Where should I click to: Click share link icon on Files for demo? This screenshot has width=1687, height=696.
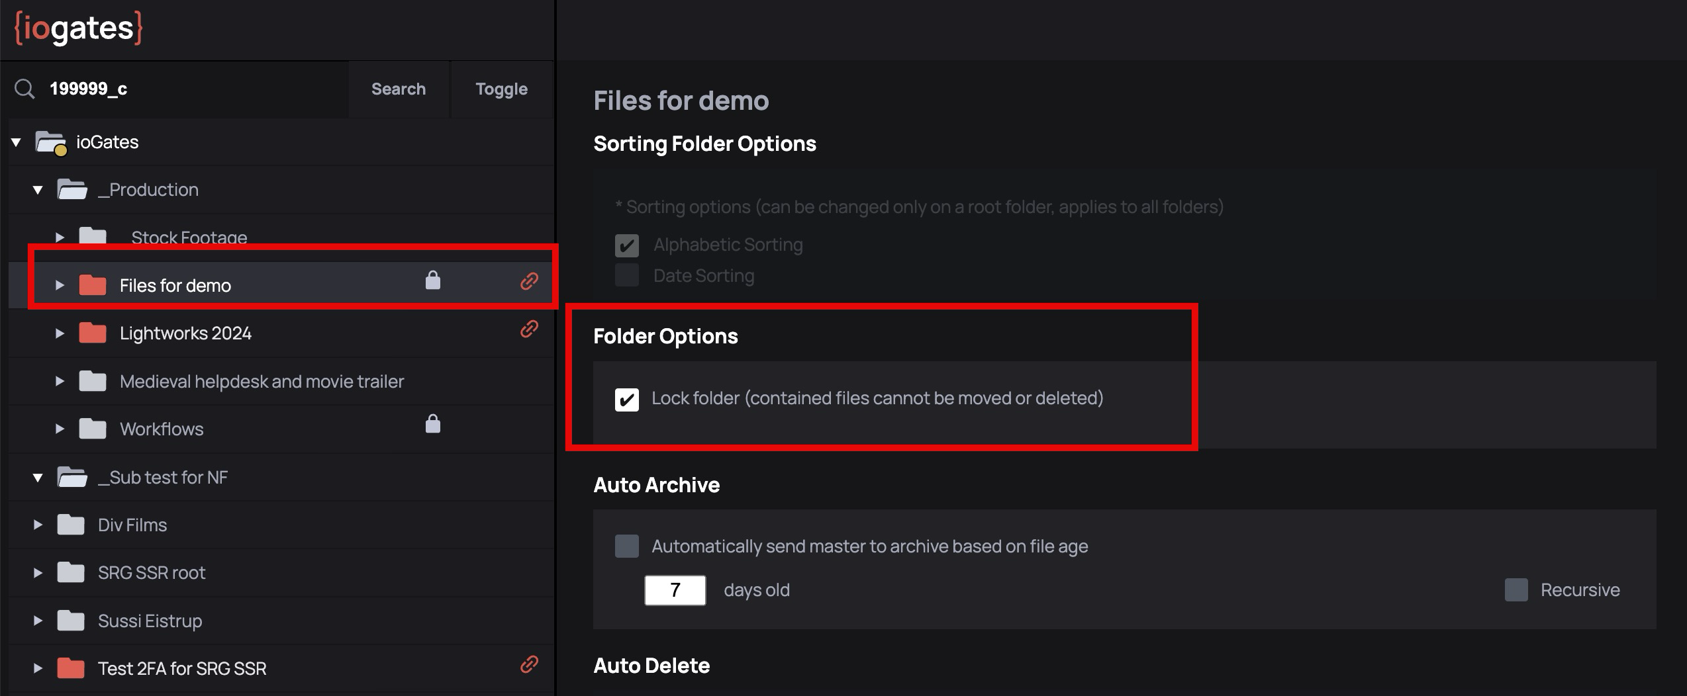click(x=529, y=281)
